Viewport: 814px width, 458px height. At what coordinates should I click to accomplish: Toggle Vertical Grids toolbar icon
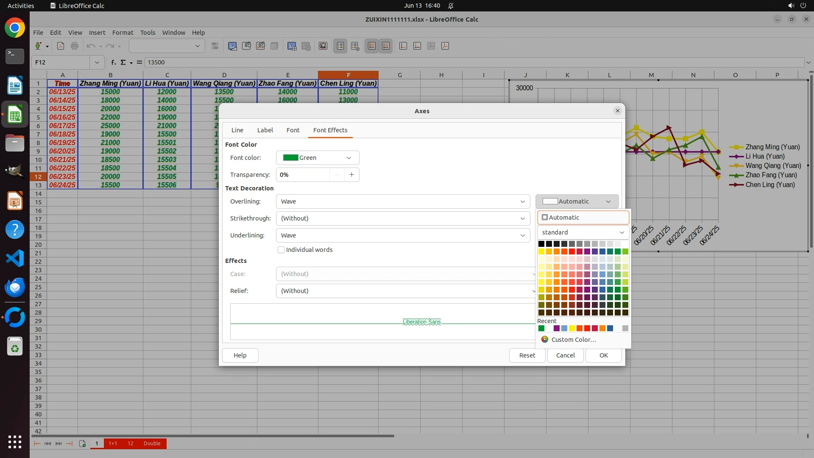(x=386, y=46)
